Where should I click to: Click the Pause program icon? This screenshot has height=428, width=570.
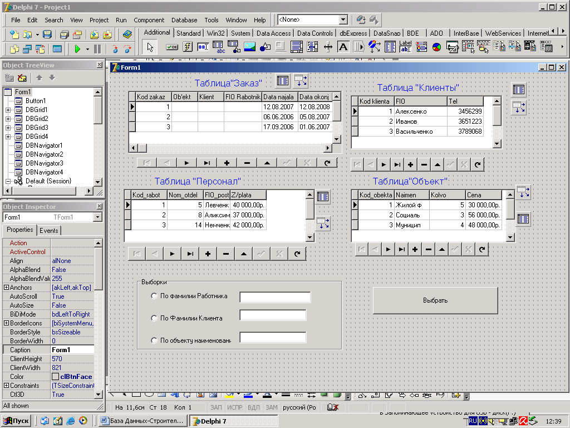coord(97,49)
